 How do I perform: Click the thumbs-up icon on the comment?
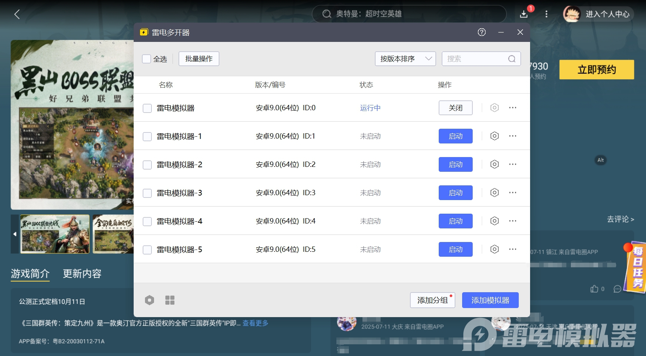pos(593,289)
